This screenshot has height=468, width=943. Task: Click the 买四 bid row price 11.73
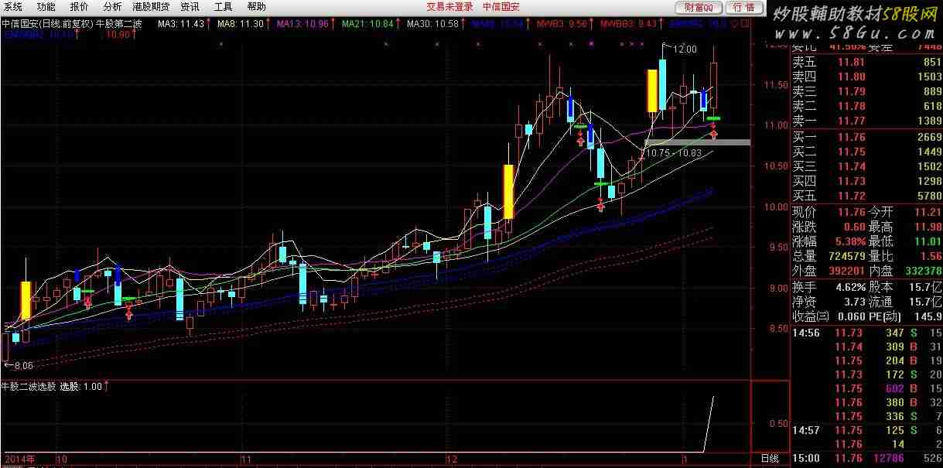(x=851, y=181)
